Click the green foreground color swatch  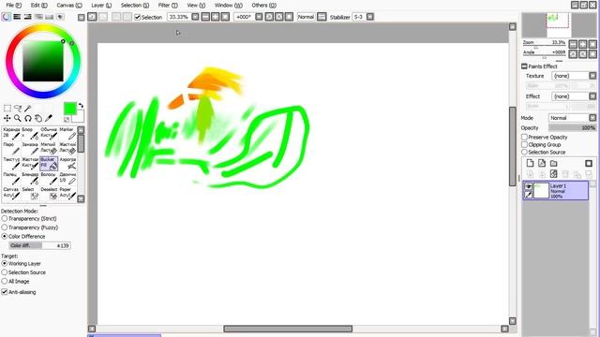click(x=69, y=109)
